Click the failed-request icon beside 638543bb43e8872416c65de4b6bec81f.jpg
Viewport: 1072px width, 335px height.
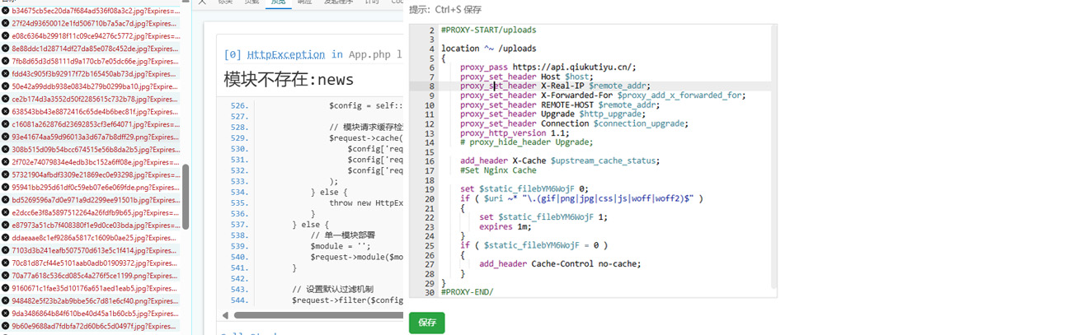coord(6,111)
